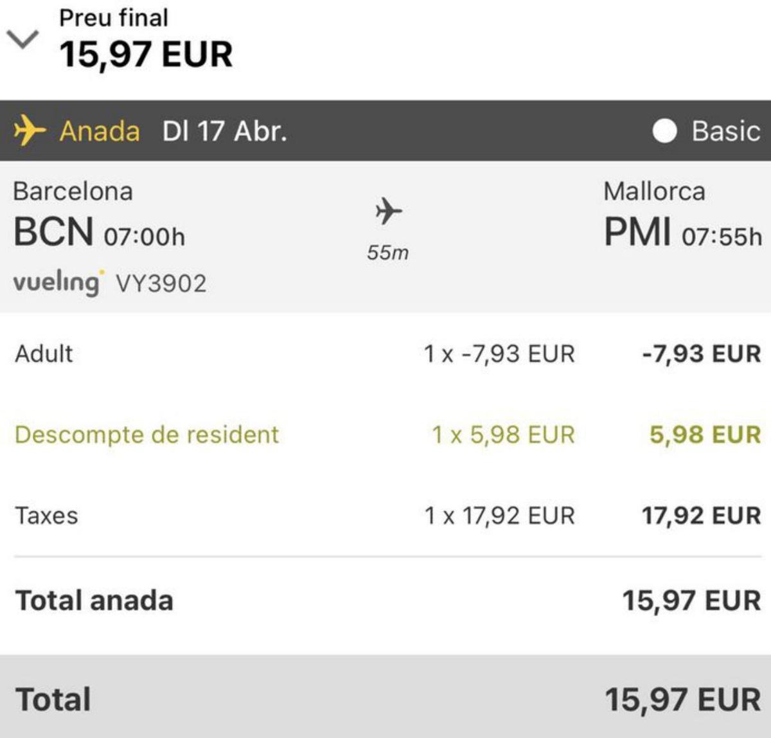Select the Basic fare radio button
The height and width of the screenshot is (738, 771).
coord(666,131)
